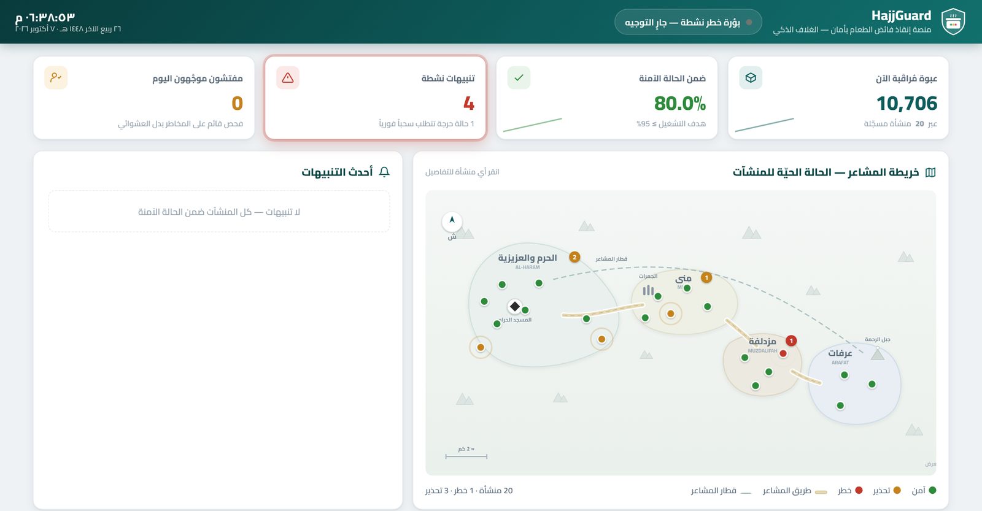Click the جبل الرحمة mountain marker in Arafat
The height and width of the screenshot is (511, 982).
(x=878, y=353)
